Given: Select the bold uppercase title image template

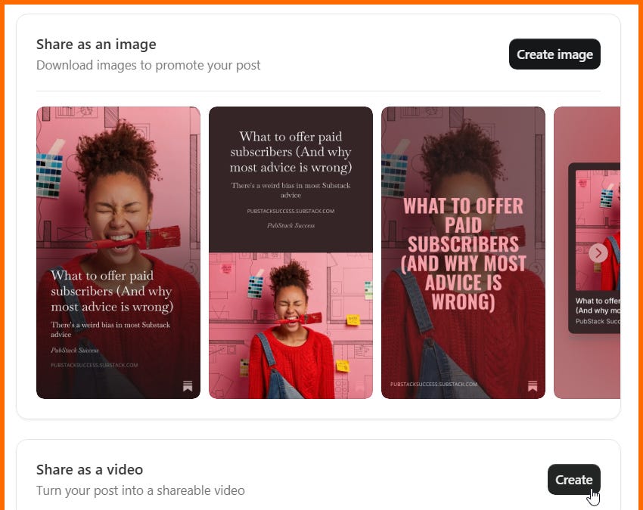Looking at the screenshot, I should tap(463, 252).
